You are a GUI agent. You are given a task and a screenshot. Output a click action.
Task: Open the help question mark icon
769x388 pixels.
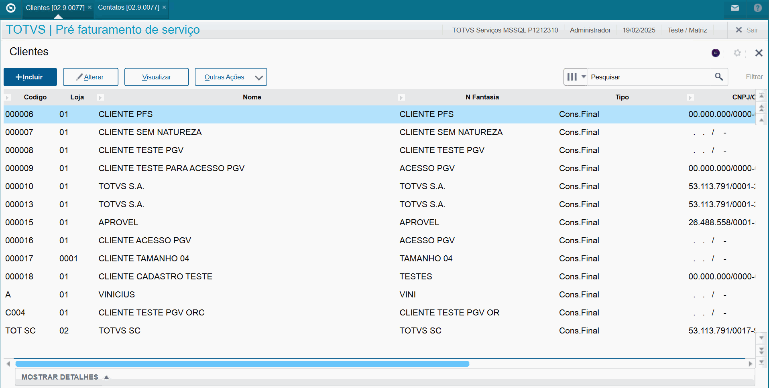[758, 8]
